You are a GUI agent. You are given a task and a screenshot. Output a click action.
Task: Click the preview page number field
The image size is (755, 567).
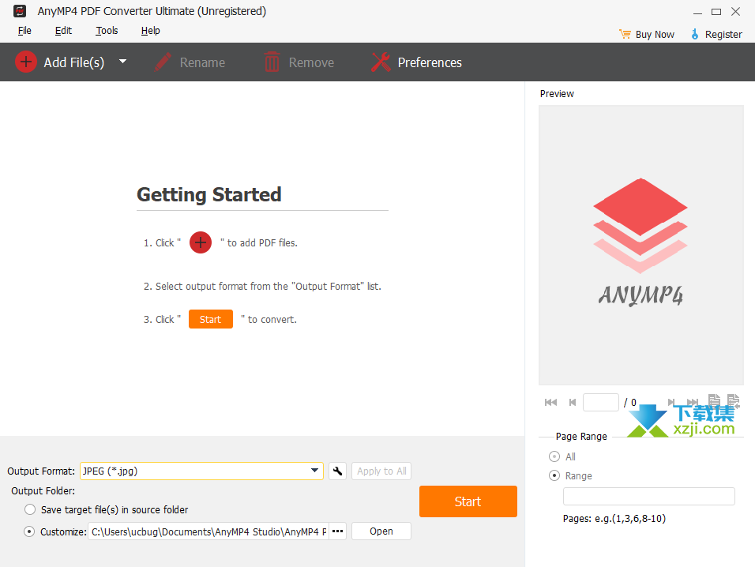600,403
